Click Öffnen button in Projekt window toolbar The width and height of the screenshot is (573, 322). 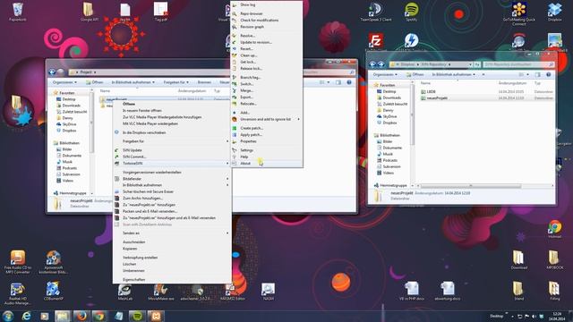click(95, 82)
